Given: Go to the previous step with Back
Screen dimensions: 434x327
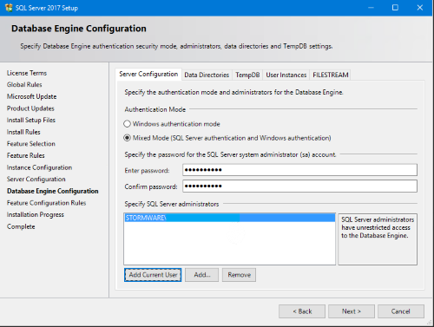Looking at the screenshot, I should pos(302,311).
